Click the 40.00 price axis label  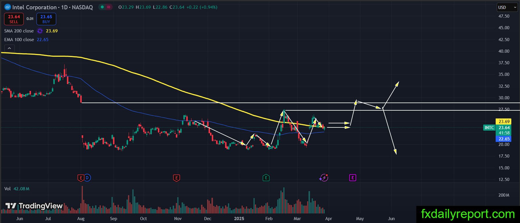pos(504,51)
